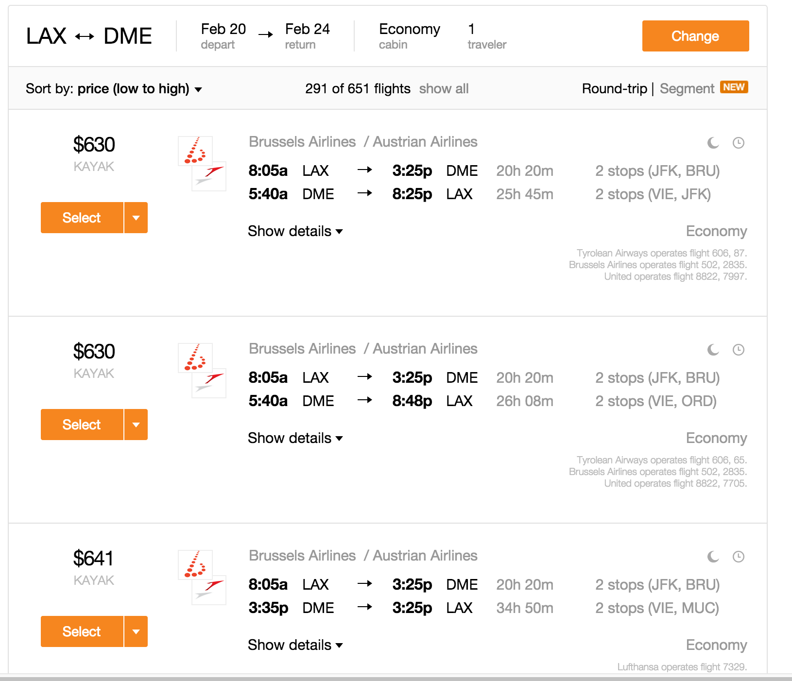
Task: Click the moon icon on the third flight result
Action: [x=713, y=557]
